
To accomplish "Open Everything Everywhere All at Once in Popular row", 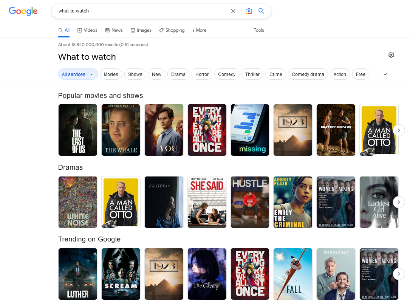I will pyautogui.click(x=207, y=130).
